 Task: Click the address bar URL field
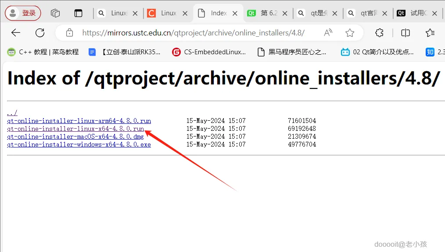click(x=193, y=33)
